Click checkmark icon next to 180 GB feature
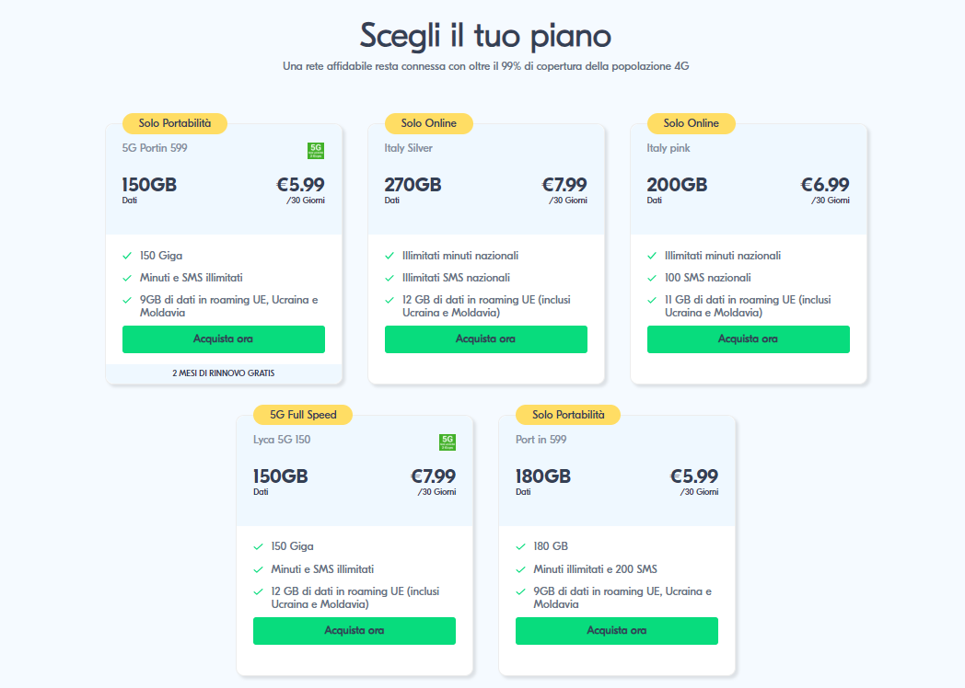This screenshot has height=688, width=965. 520,546
